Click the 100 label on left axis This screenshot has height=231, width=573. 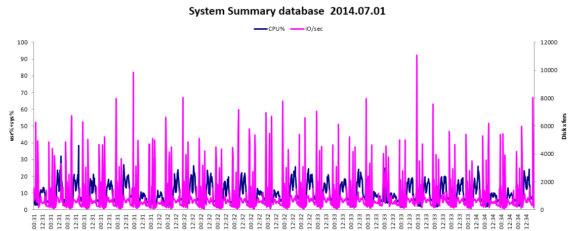(23, 42)
